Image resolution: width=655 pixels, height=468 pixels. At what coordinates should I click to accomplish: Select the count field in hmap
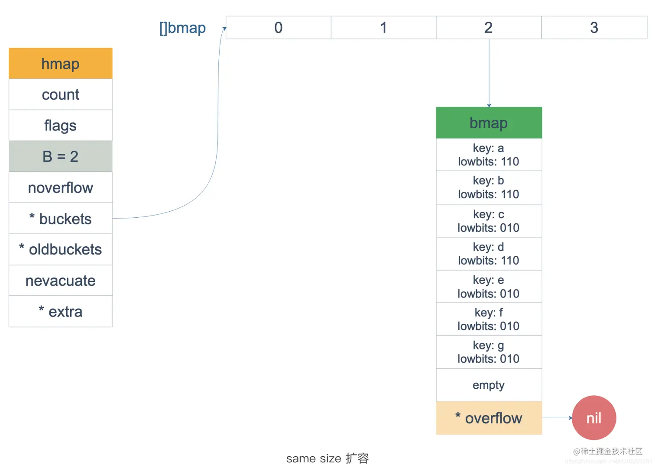point(61,94)
